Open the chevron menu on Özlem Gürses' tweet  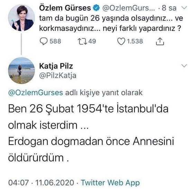(x=184, y=8)
